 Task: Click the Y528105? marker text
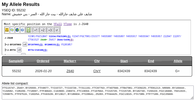tap(67, 45)
